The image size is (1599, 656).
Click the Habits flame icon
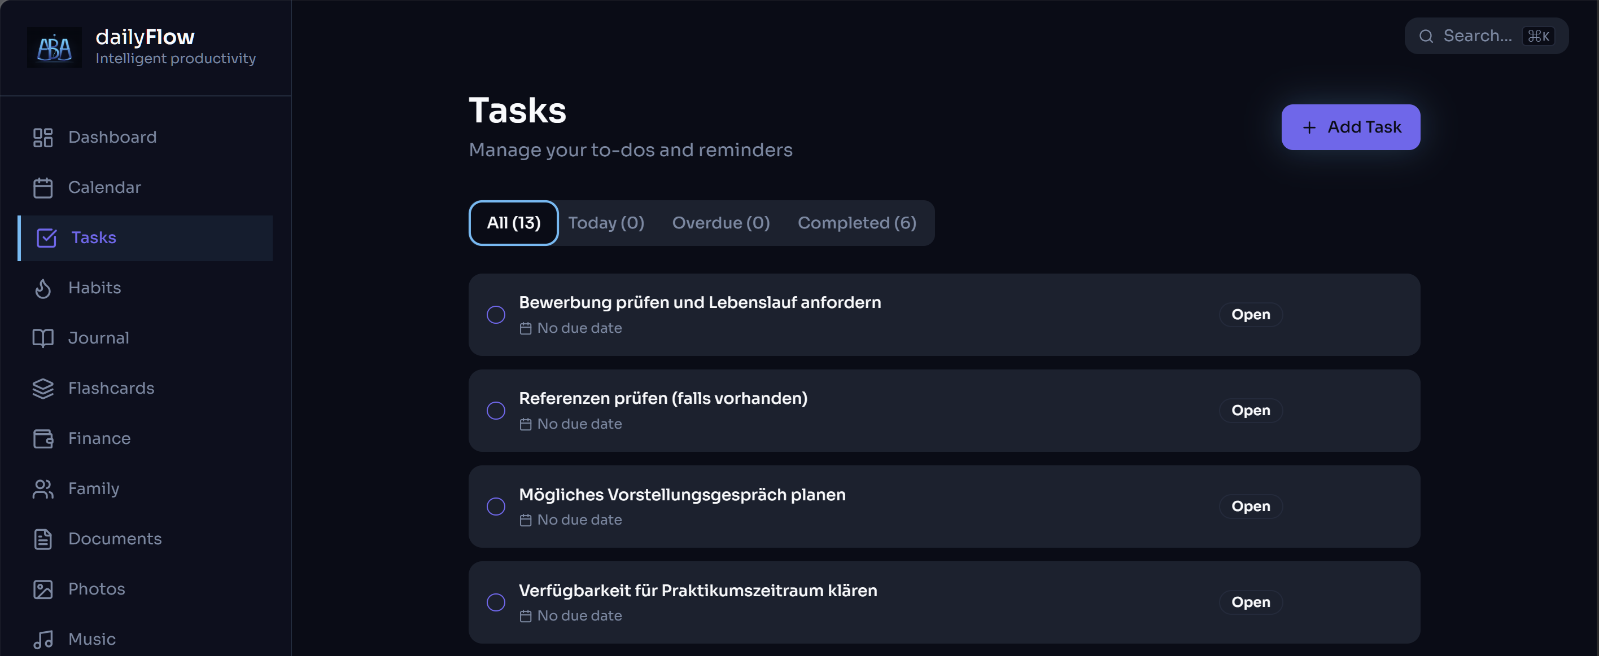[43, 288]
